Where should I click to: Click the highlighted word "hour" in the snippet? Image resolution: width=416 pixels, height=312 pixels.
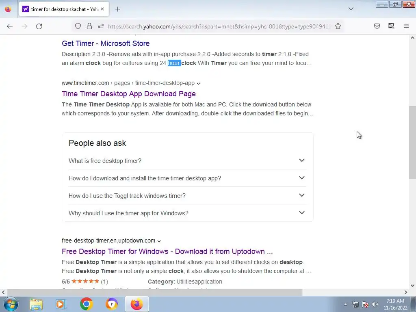tap(174, 63)
